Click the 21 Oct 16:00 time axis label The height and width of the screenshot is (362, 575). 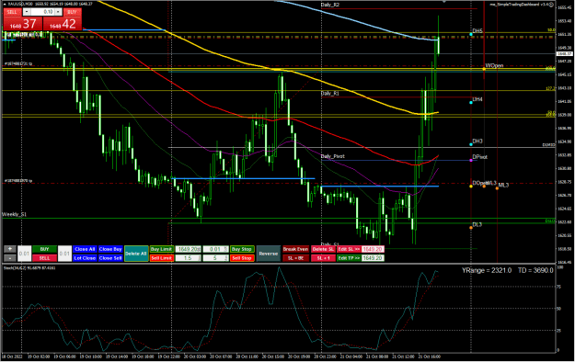pyautogui.click(x=430, y=356)
